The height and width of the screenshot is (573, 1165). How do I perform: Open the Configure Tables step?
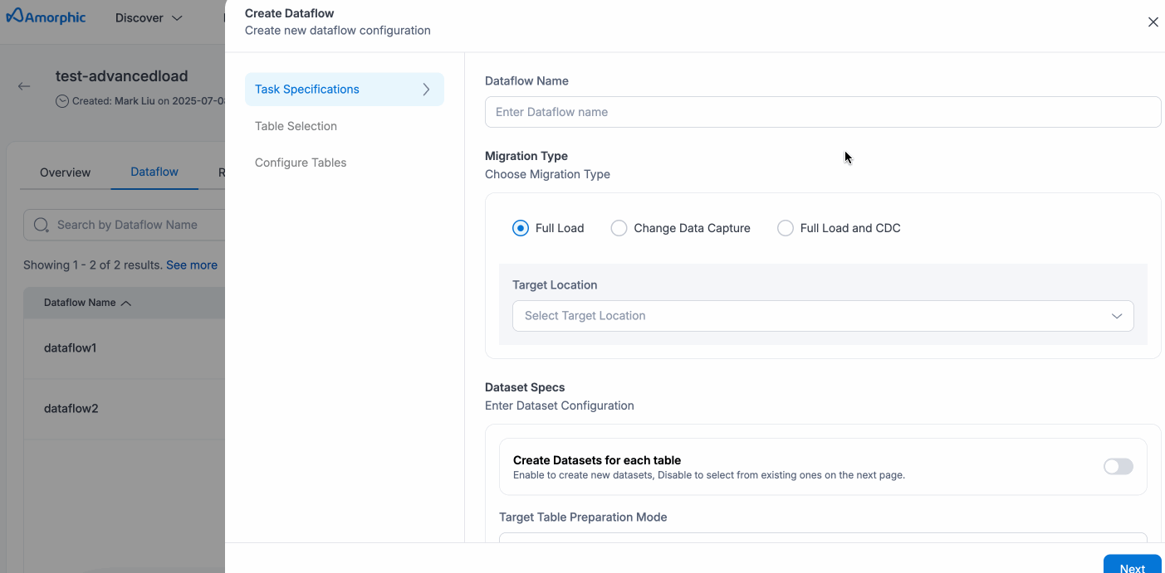[301, 163]
